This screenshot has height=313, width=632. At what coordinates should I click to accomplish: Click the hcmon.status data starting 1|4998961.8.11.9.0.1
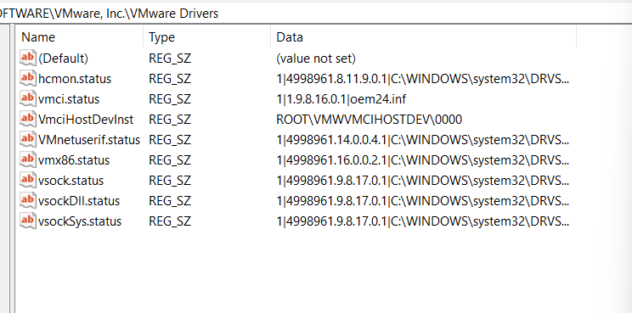tap(423, 79)
